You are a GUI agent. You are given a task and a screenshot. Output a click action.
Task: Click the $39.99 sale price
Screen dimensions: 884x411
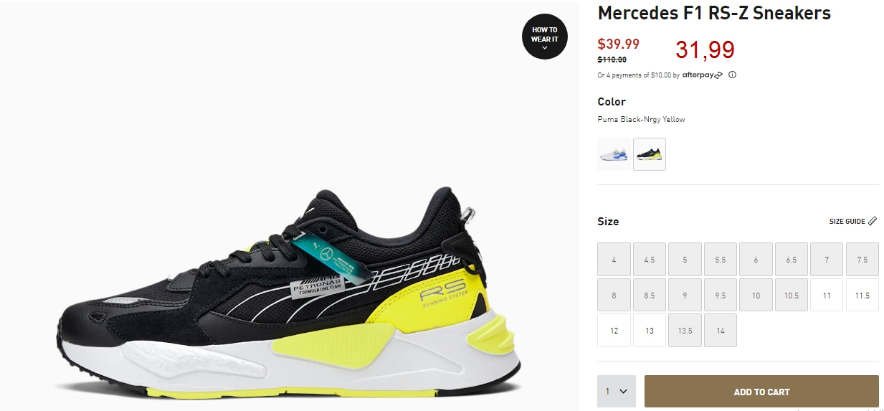point(619,44)
